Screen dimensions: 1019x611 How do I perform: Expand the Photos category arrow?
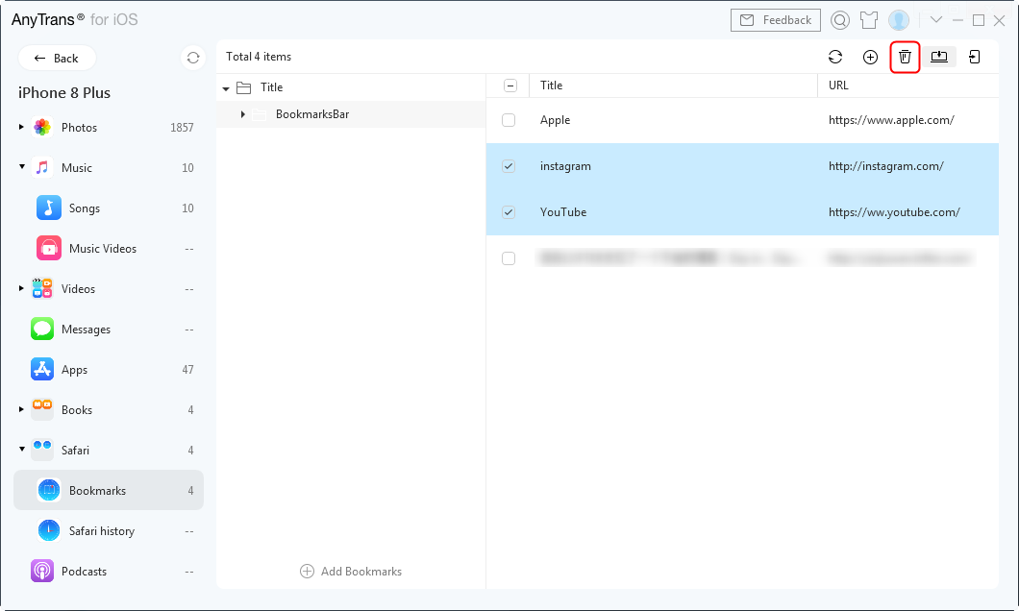(21, 127)
